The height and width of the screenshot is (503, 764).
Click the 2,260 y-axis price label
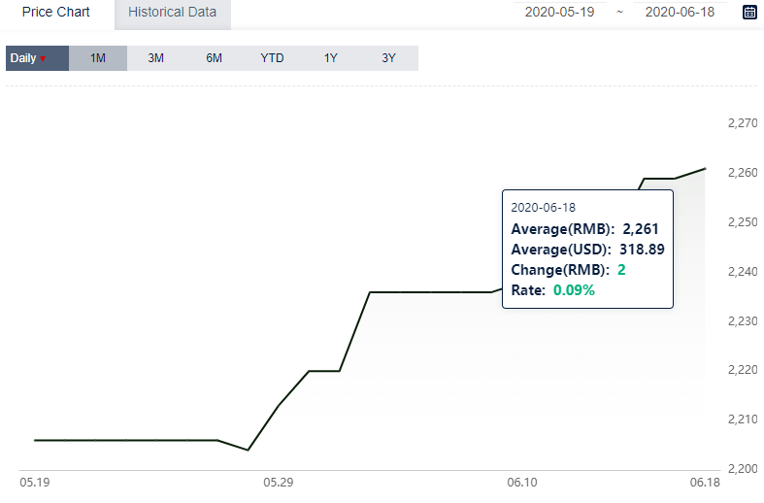[743, 173]
